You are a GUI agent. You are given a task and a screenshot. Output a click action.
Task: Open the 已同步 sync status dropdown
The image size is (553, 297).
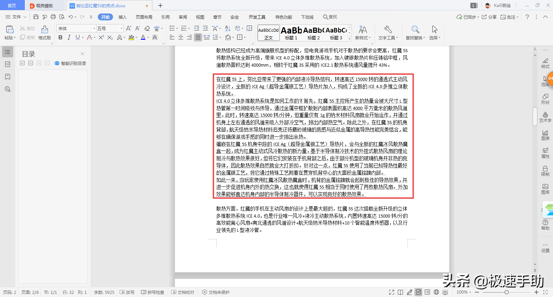click(468, 17)
